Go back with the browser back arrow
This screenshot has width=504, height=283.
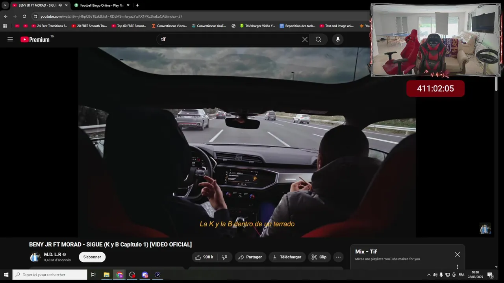click(x=6, y=16)
